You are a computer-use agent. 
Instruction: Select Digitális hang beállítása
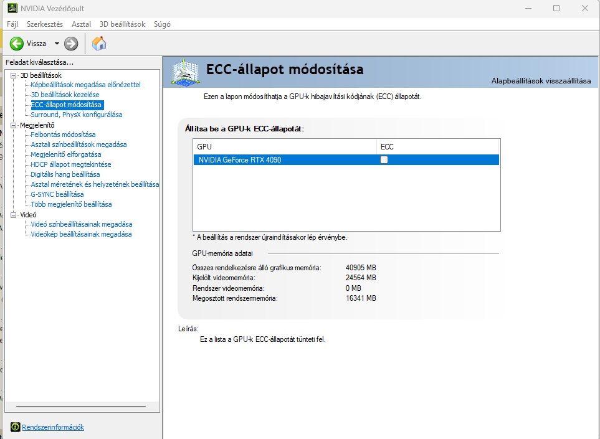(x=65, y=174)
